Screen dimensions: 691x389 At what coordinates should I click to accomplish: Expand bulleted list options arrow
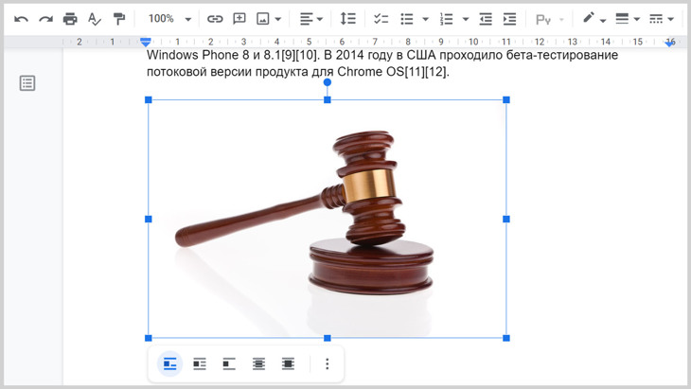[x=425, y=19]
